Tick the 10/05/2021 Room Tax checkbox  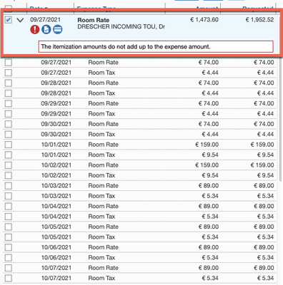pyautogui.click(x=9, y=237)
